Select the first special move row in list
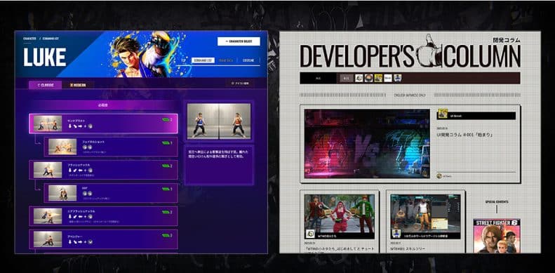The width and height of the screenshot is (555, 273). pyautogui.click(x=103, y=124)
